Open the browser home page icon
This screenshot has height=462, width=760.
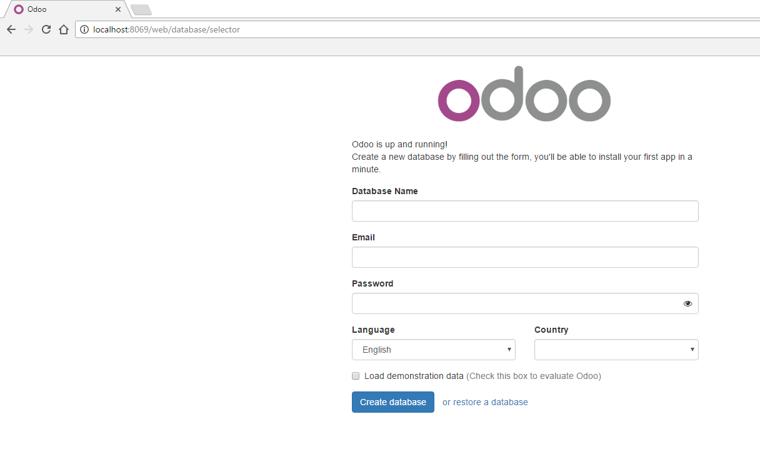[63, 29]
